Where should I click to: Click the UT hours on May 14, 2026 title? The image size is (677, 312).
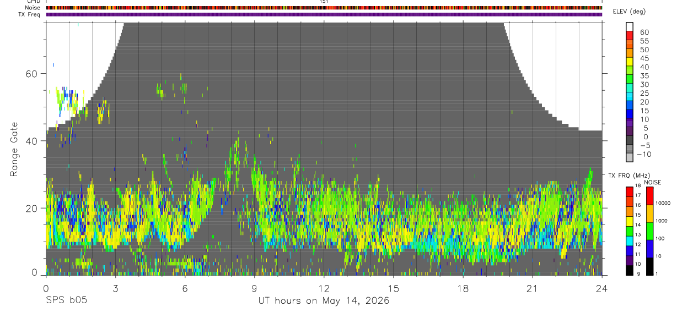tap(324, 301)
